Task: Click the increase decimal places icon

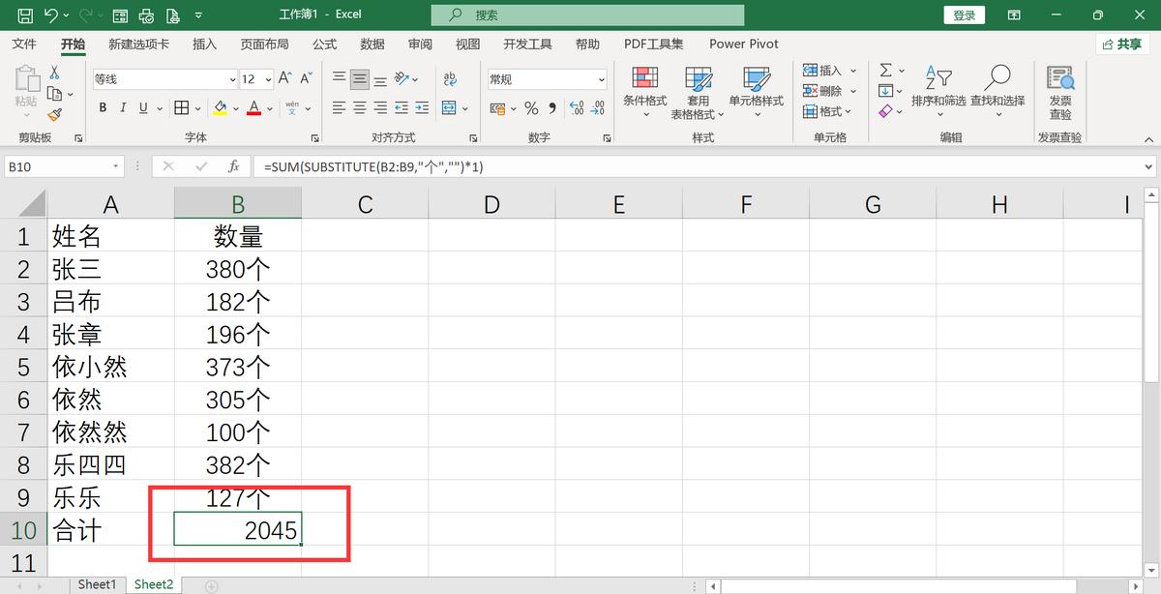Action: [x=577, y=108]
